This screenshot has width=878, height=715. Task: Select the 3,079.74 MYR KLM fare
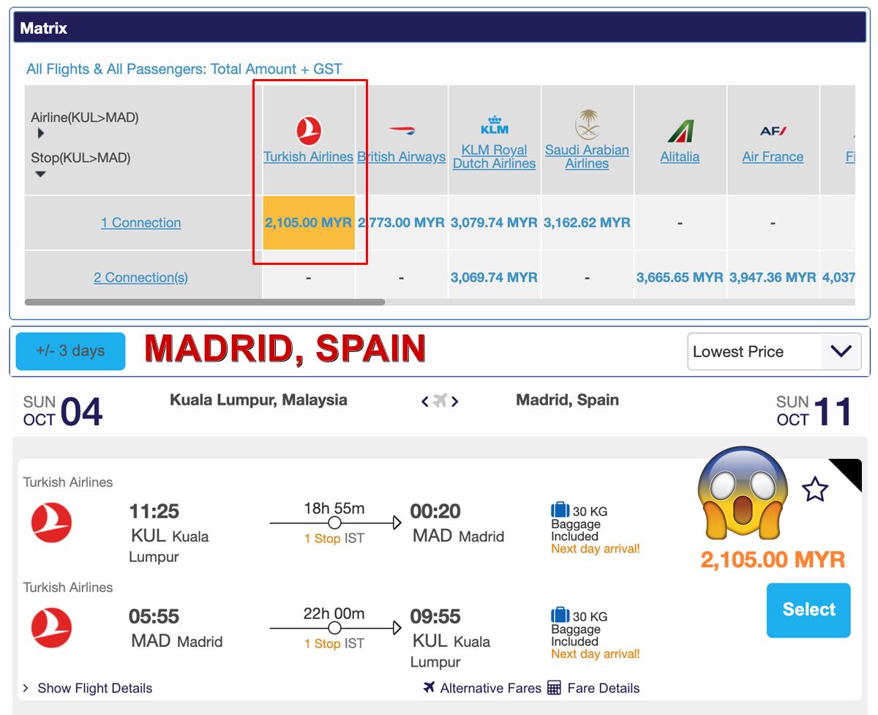click(495, 222)
